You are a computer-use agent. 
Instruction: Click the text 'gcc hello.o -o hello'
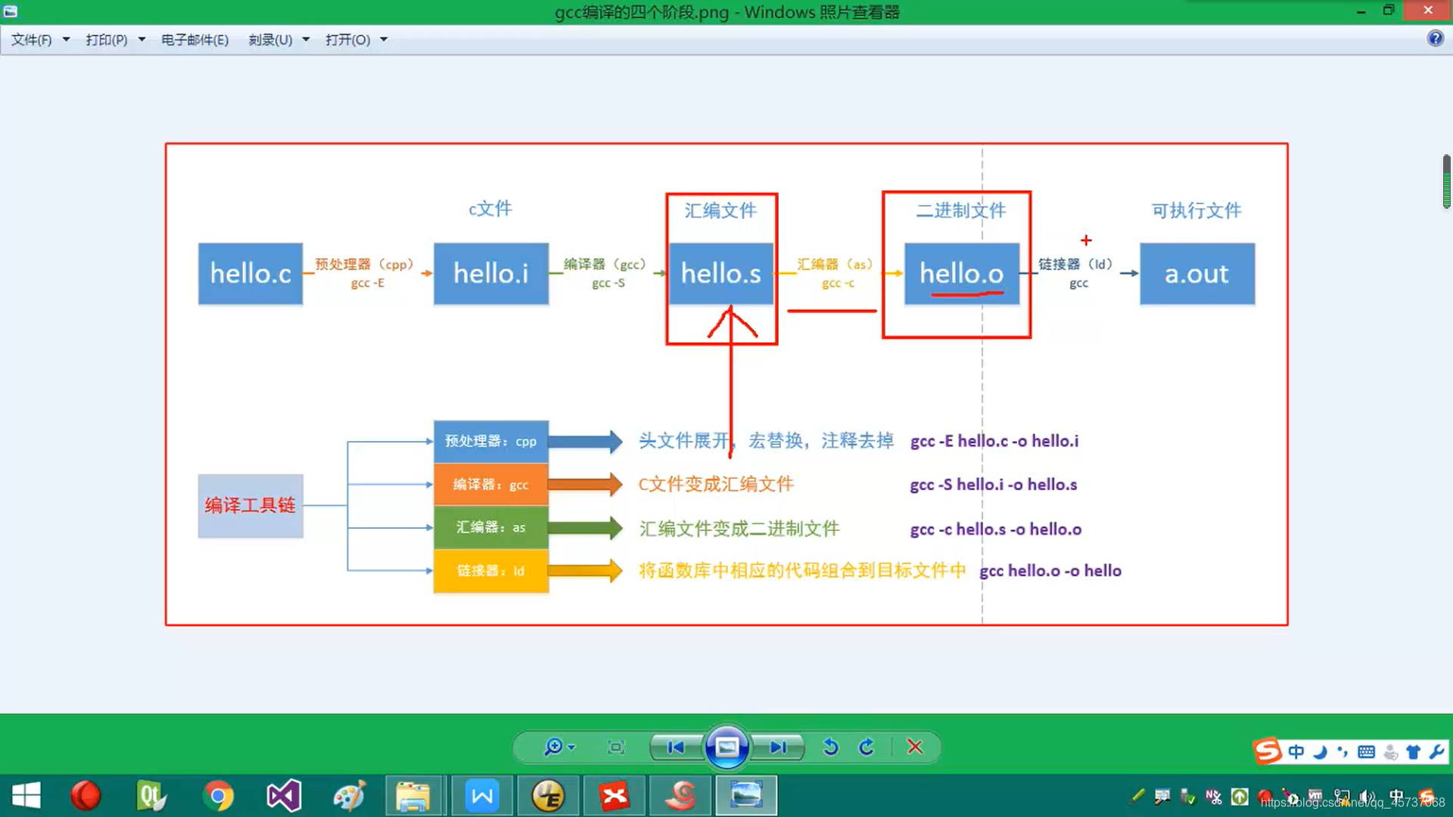pyautogui.click(x=1050, y=571)
